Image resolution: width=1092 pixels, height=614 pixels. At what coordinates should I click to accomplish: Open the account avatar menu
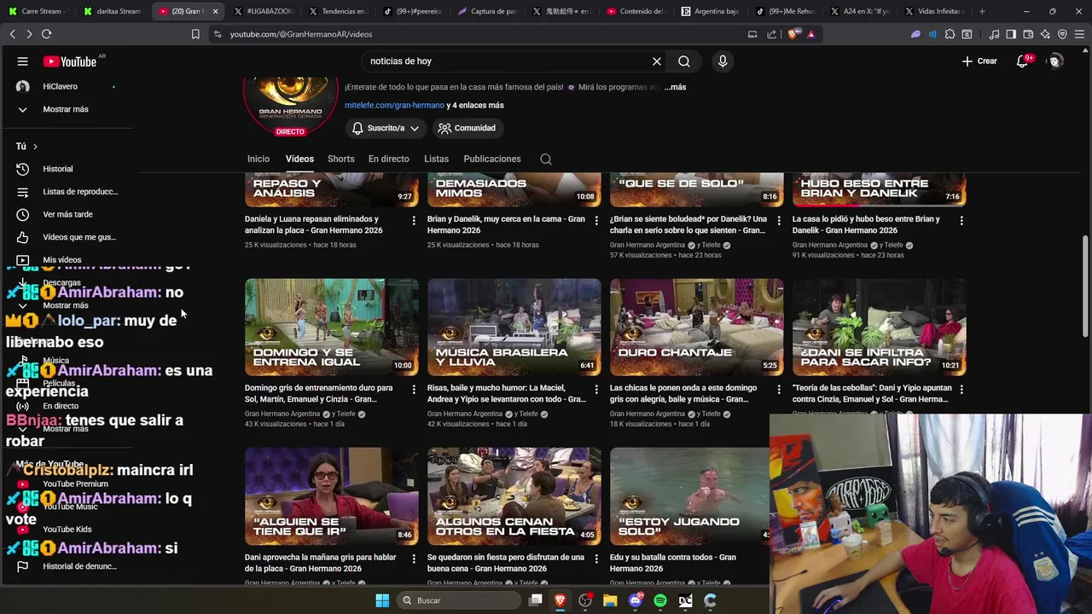[1055, 61]
